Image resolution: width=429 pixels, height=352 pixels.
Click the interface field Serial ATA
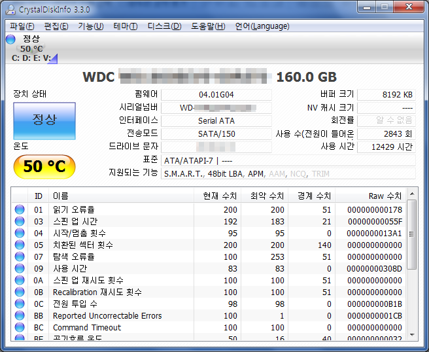click(216, 120)
